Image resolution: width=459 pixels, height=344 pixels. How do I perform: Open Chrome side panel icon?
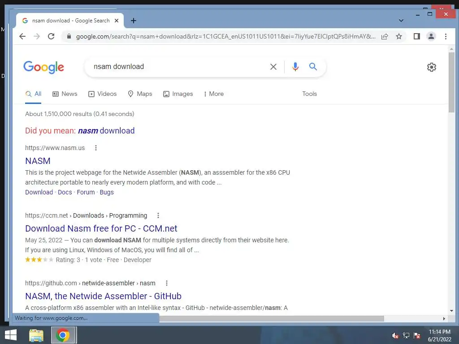pyautogui.click(x=416, y=36)
